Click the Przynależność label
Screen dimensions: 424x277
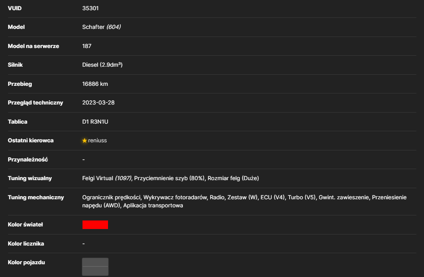pyautogui.click(x=28, y=160)
